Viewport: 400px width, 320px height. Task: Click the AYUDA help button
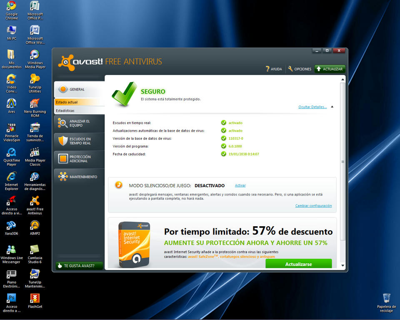pyautogui.click(x=274, y=69)
